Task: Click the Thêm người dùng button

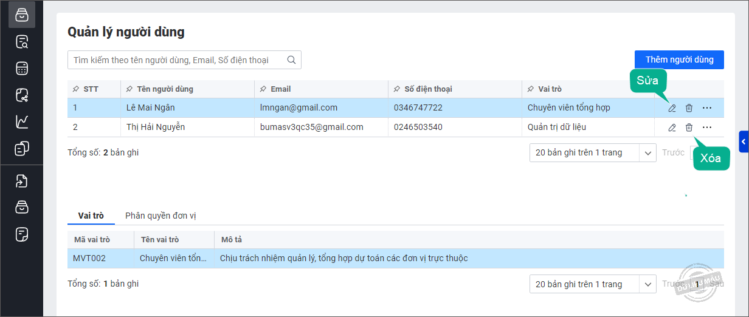Action: [679, 60]
